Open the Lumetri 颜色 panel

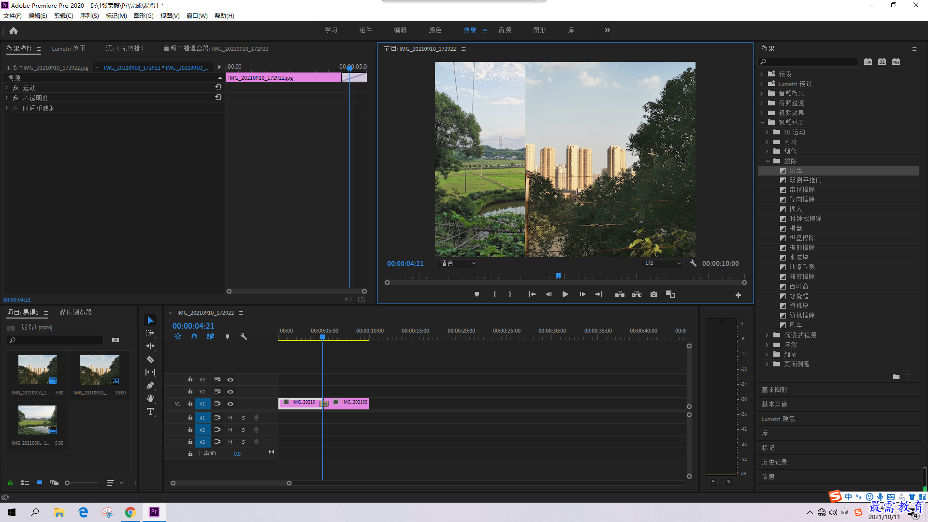click(778, 419)
